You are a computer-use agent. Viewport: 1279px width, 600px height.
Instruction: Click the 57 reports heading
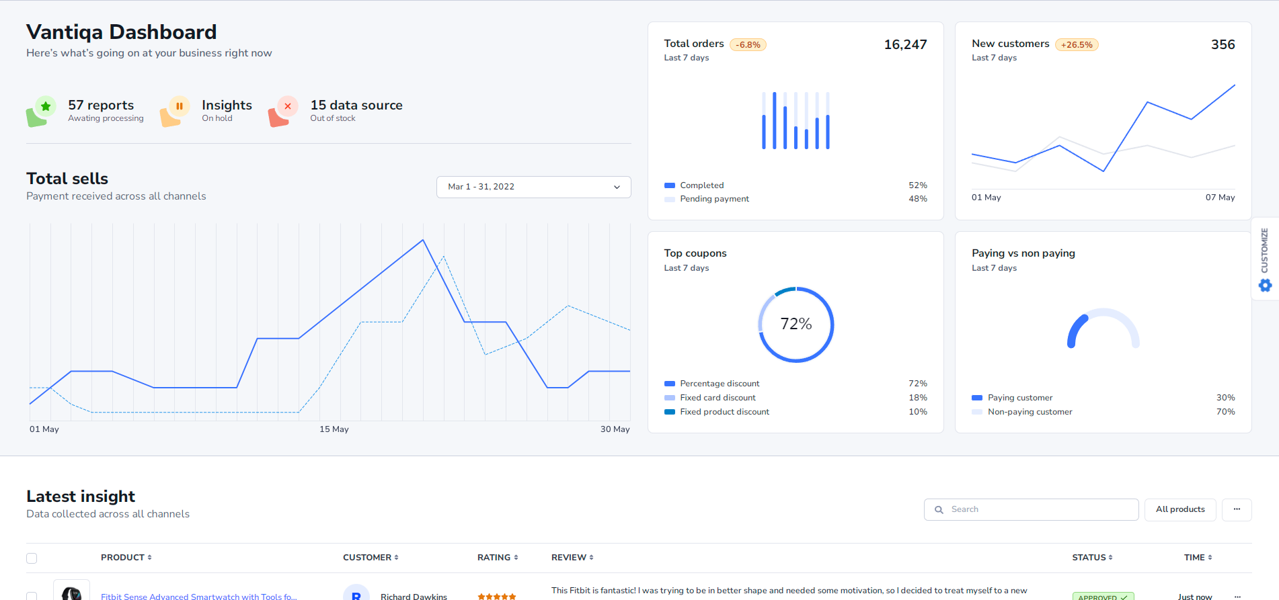(101, 105)
